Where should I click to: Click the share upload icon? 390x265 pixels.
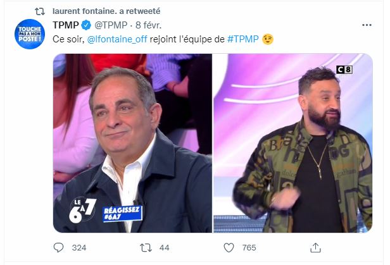tap(313, 247)
